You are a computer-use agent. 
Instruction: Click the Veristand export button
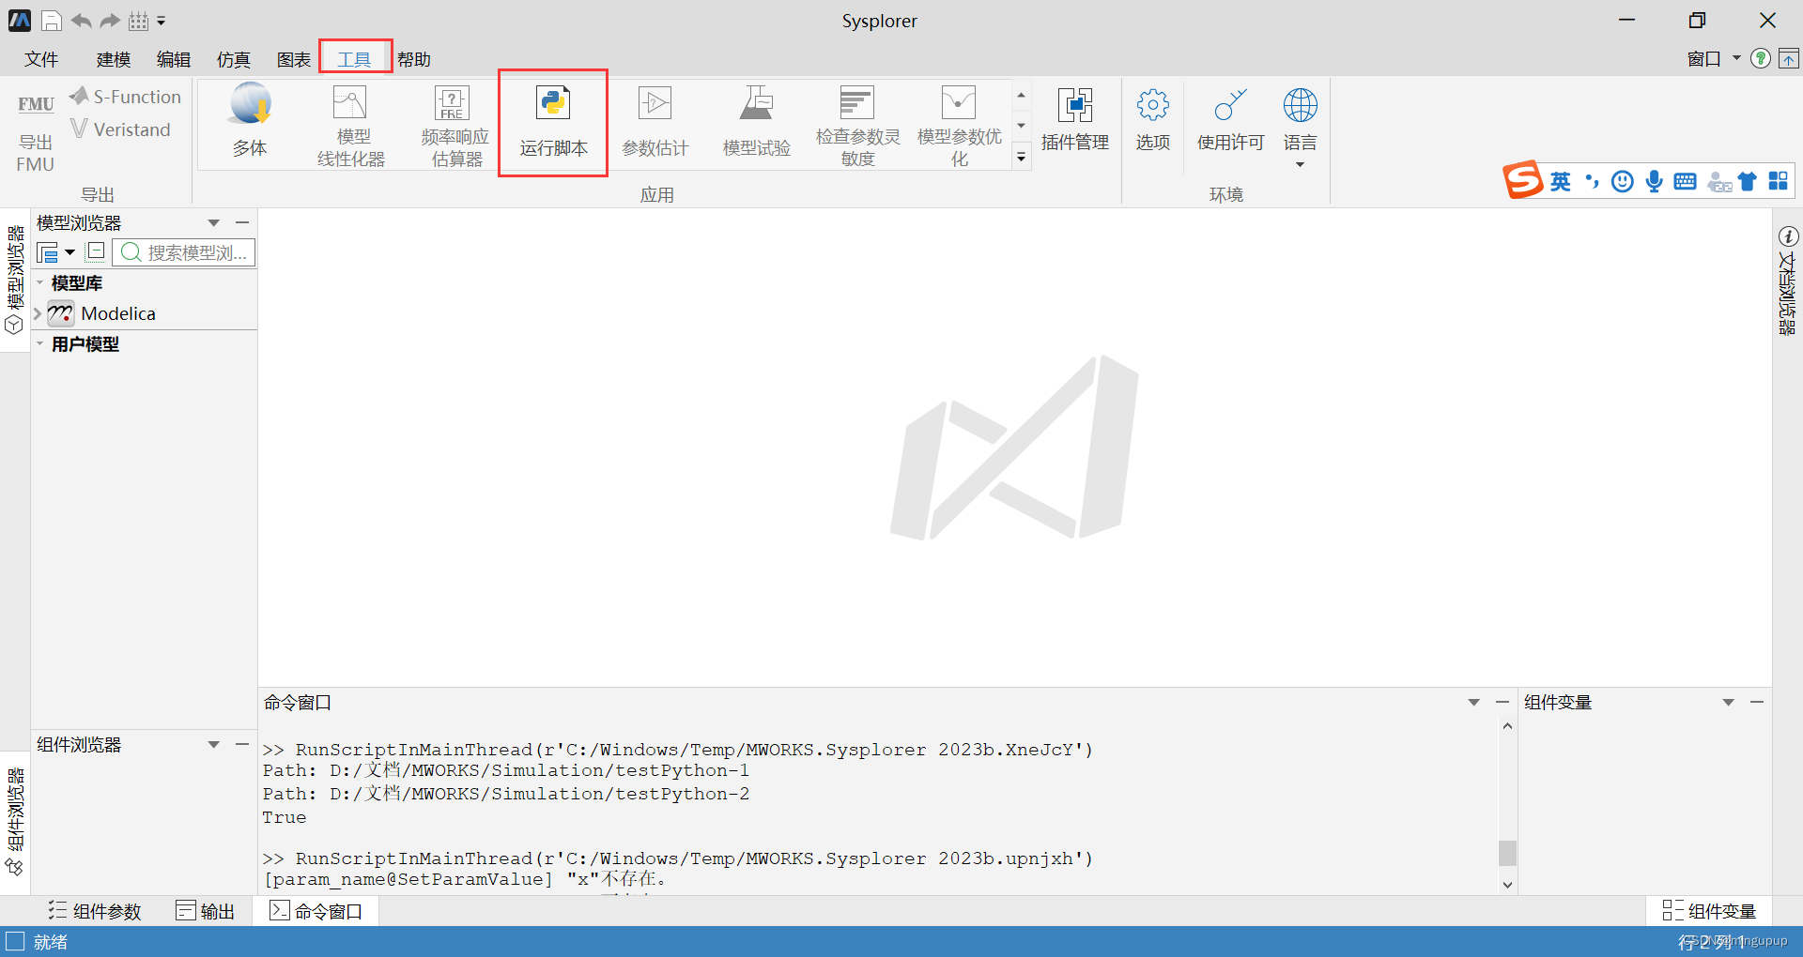point(121,129)
